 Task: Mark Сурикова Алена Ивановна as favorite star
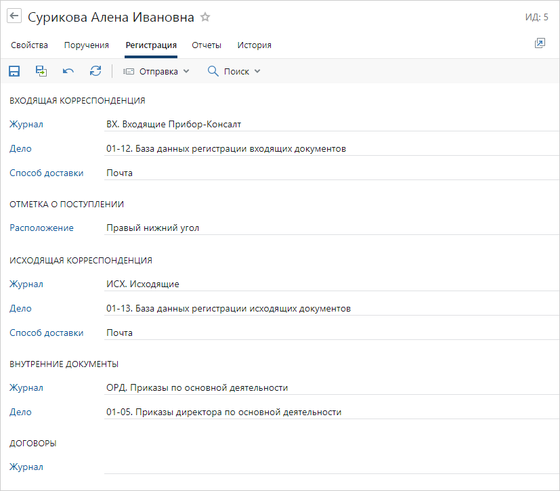pos(205,17)
